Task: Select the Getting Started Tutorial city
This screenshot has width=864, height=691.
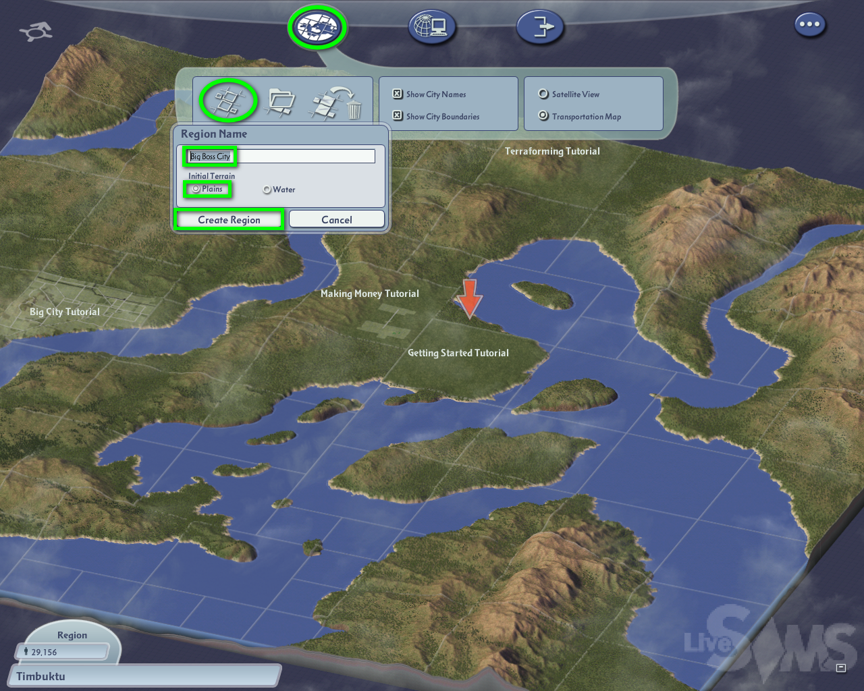Action: (x=458, y=353)
